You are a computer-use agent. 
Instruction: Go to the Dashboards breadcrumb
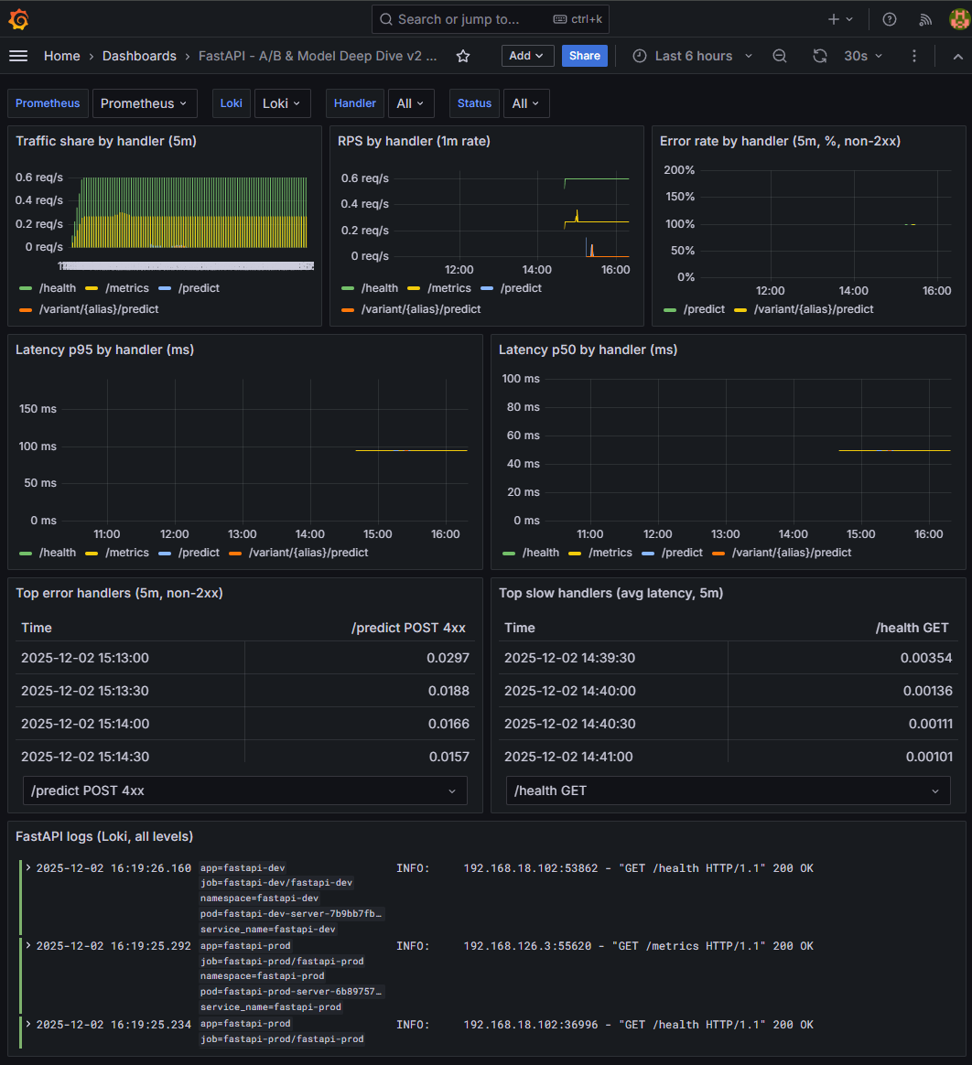pyautogui.click(x=139, y=56)
